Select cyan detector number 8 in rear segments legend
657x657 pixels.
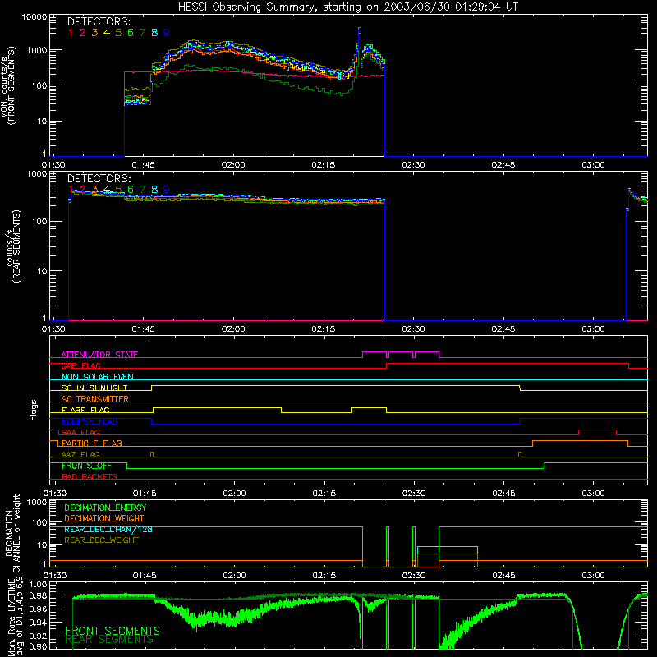(154, 190)
